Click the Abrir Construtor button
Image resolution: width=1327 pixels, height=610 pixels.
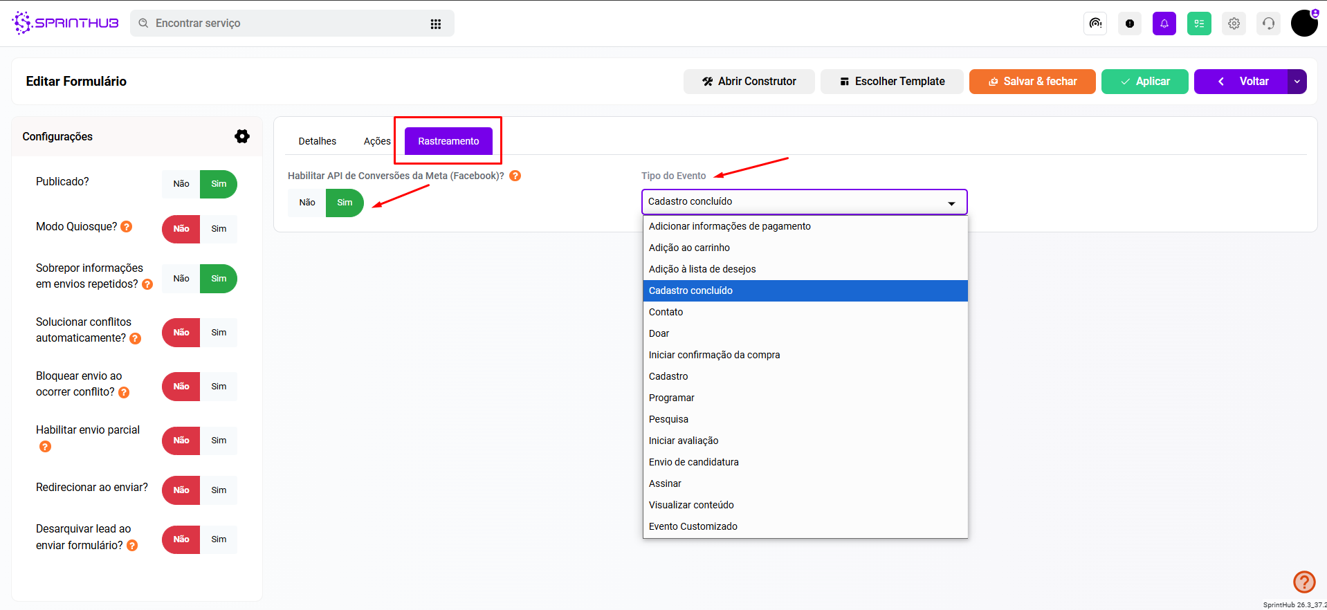749,82
